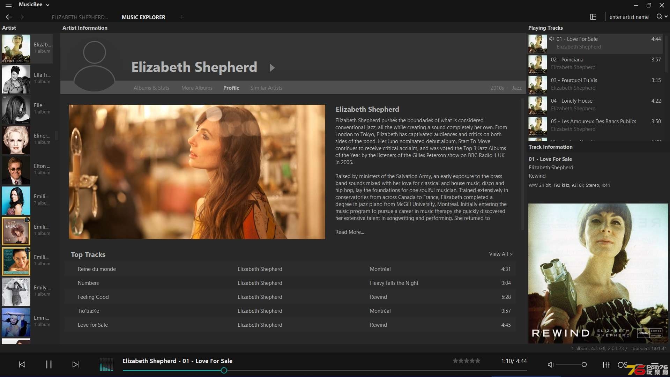The width and height of the screenshot is (670, 377).
Task: Select Emili... artist with 7 albums
Action: tap(27, 200)
